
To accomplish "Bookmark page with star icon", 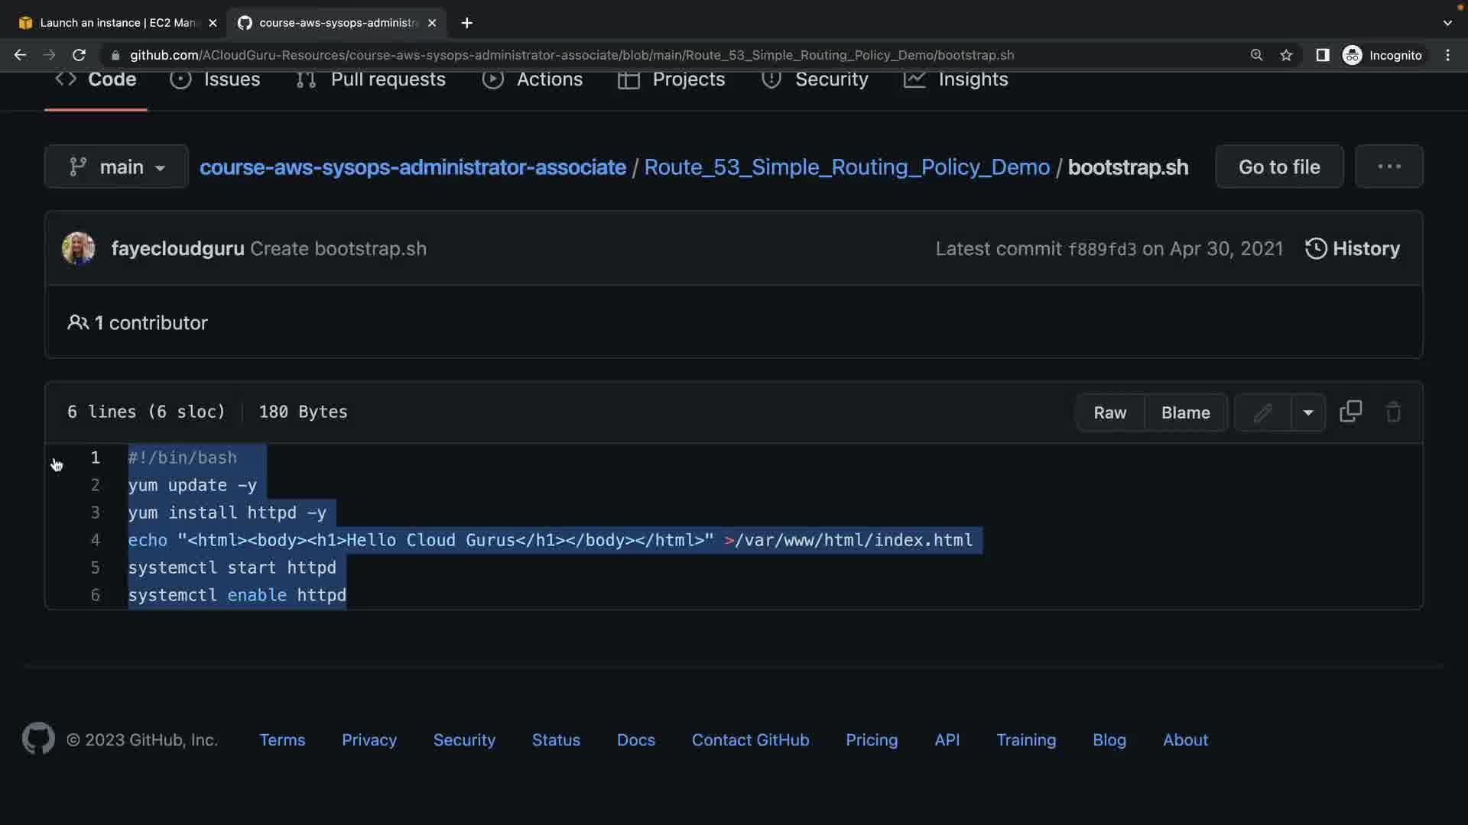I will click(x=1286, y=55).
